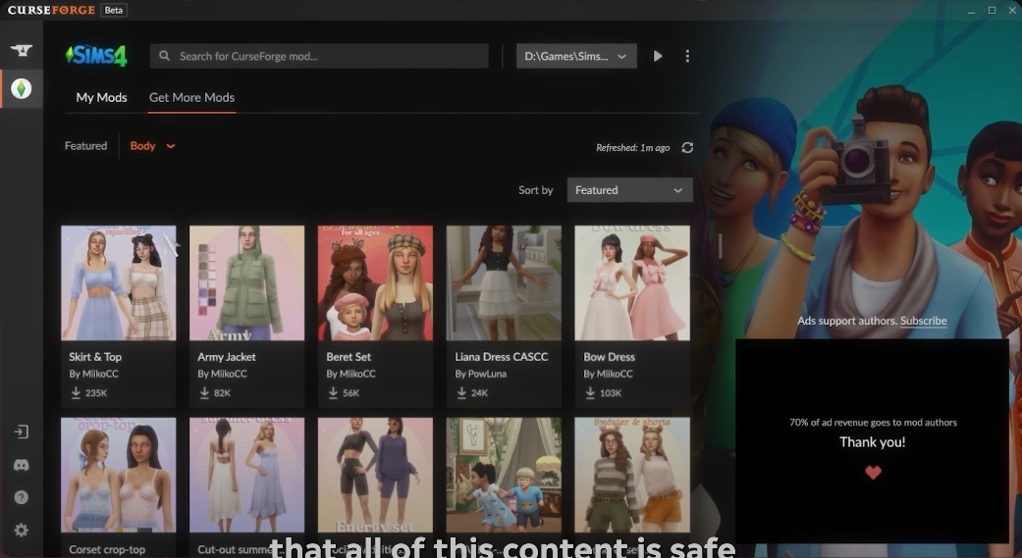Open the Sweater & shorts thumbnail
The height and width of the screenshot is (558, 1022).
click(632, 475)
